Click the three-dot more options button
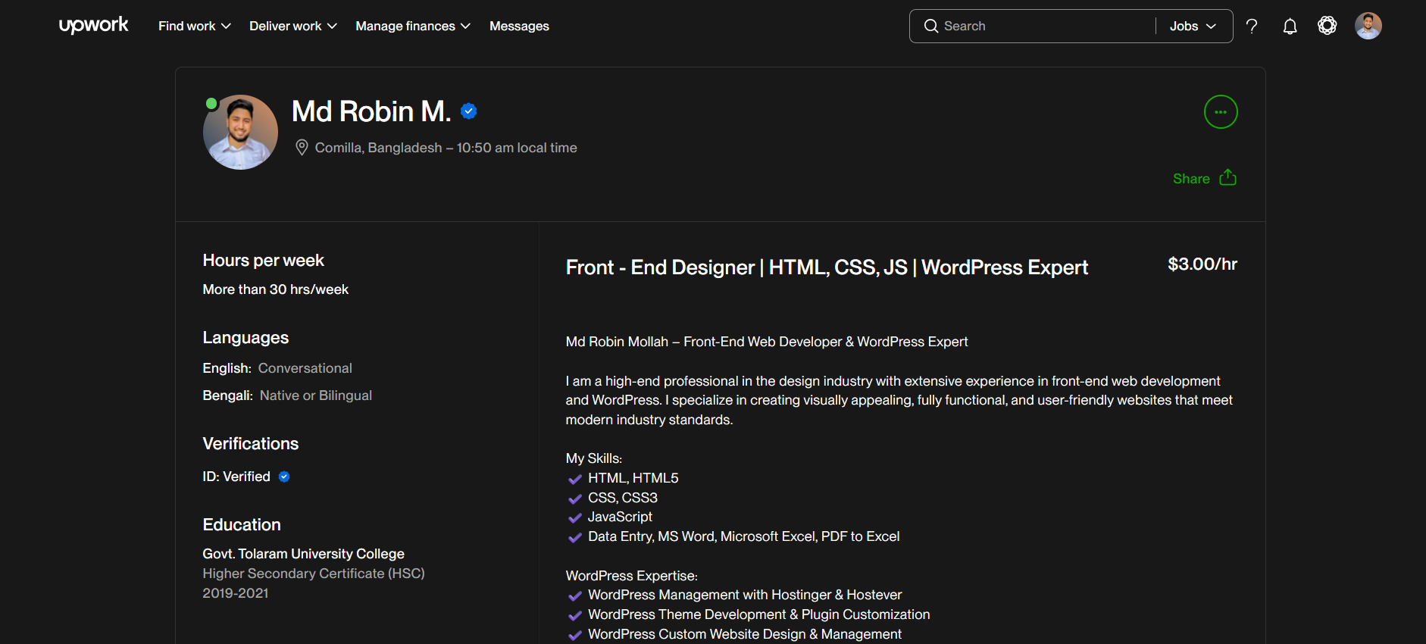This screenshot has width=1426, height=644. (1220, 112)
